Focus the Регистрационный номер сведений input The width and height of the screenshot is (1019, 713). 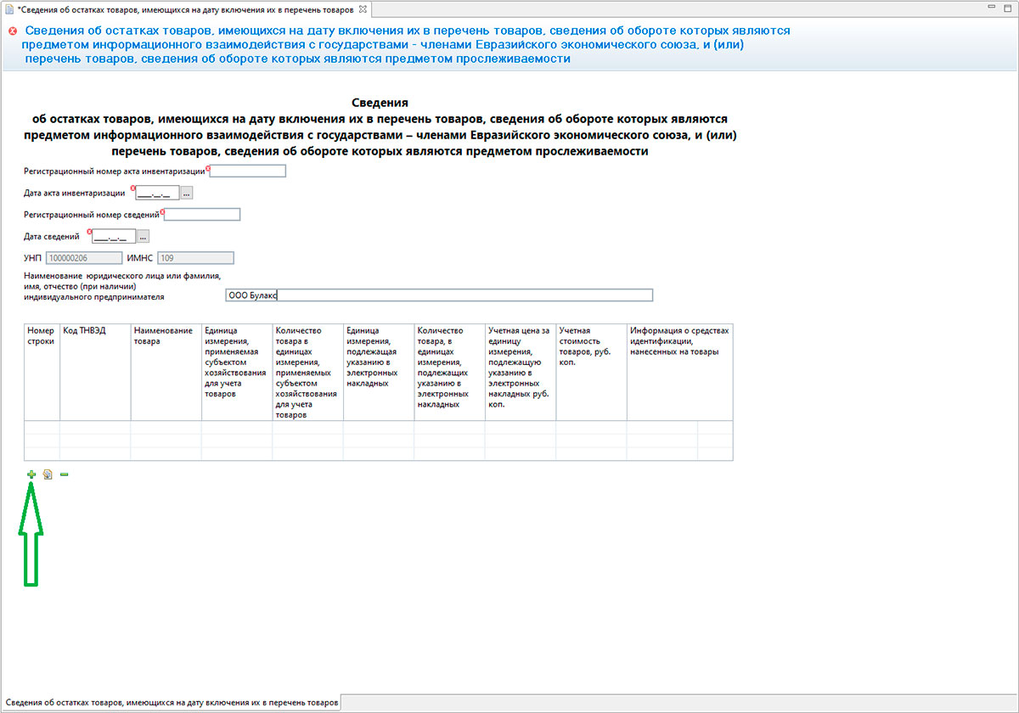click(202, 215)
